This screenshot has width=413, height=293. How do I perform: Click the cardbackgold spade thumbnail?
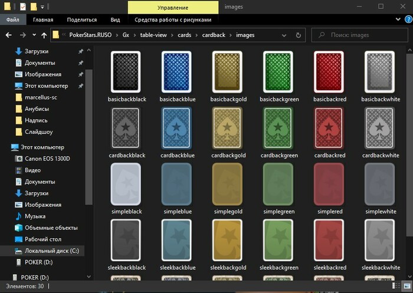(x=227, y=128)
